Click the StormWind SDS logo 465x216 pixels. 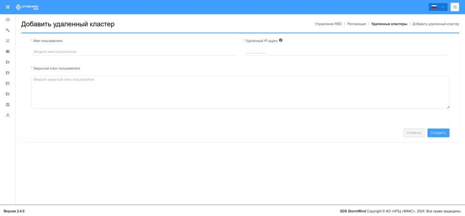pyautogui.click(x=27, y=7)
